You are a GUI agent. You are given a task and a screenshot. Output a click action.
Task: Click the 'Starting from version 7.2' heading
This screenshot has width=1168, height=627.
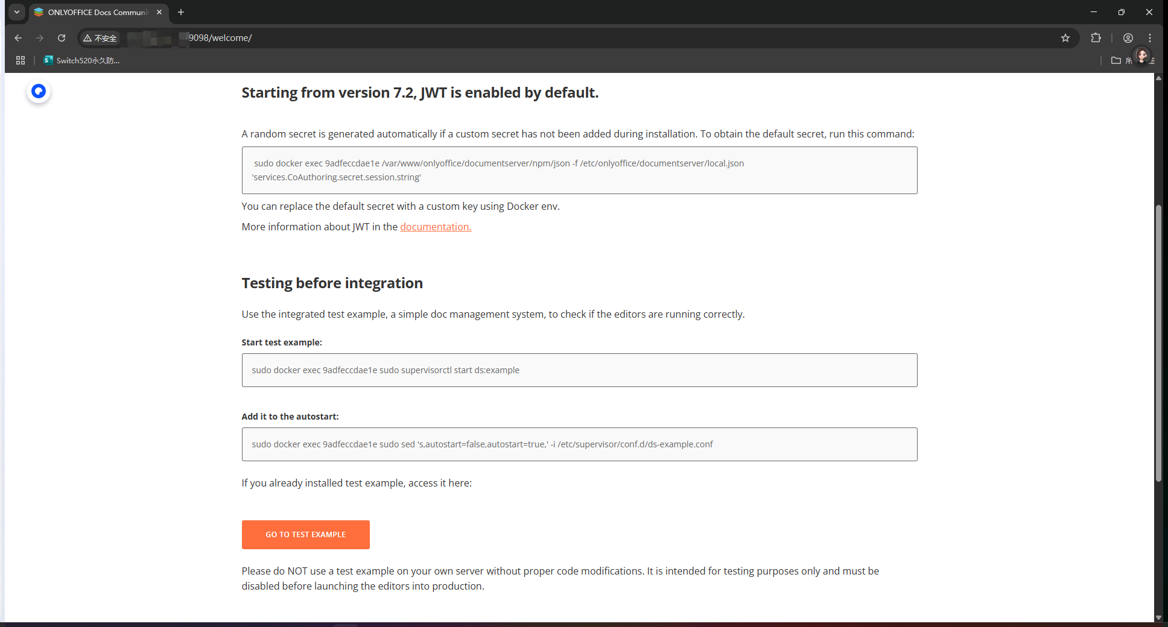tap(421, 93)
